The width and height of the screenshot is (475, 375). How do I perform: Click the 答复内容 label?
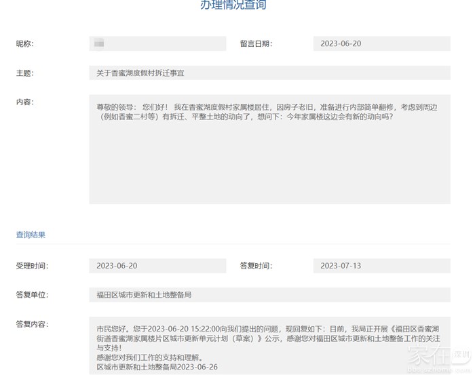pyautogui.click(x=32, y=324)
